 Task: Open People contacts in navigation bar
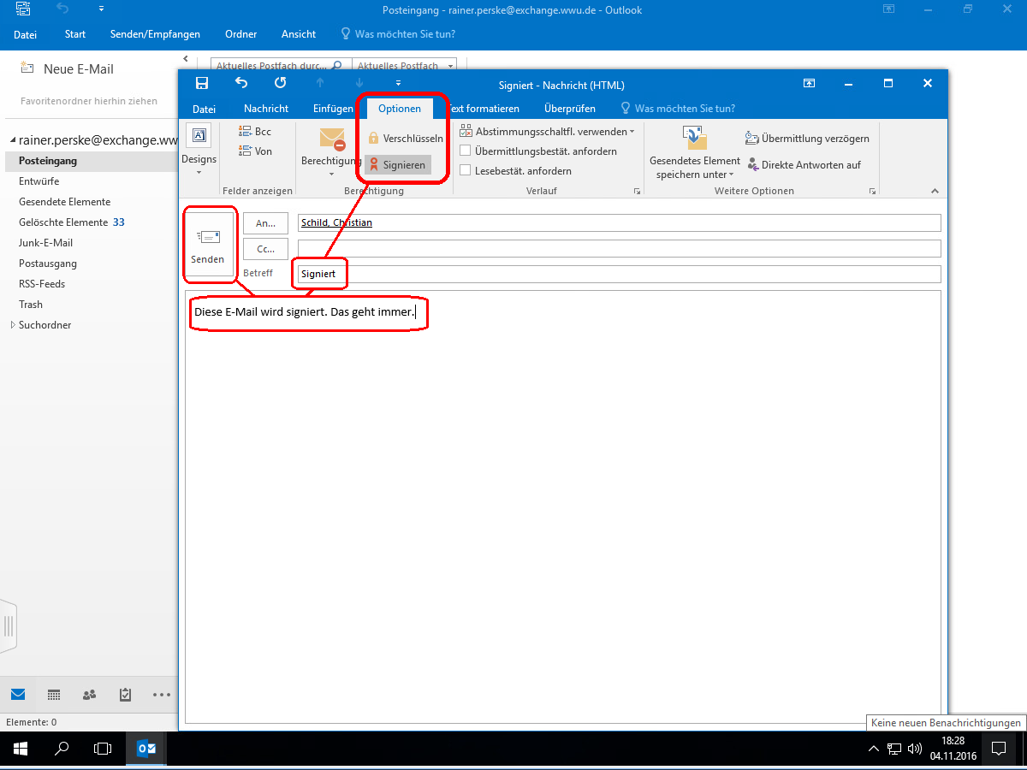(89, 695)
